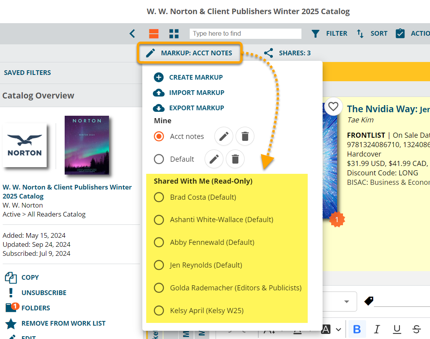Select Ashanti White-Wallace (Default) shared markup
The height and width of the screenshot is (339, 430).
159,220
